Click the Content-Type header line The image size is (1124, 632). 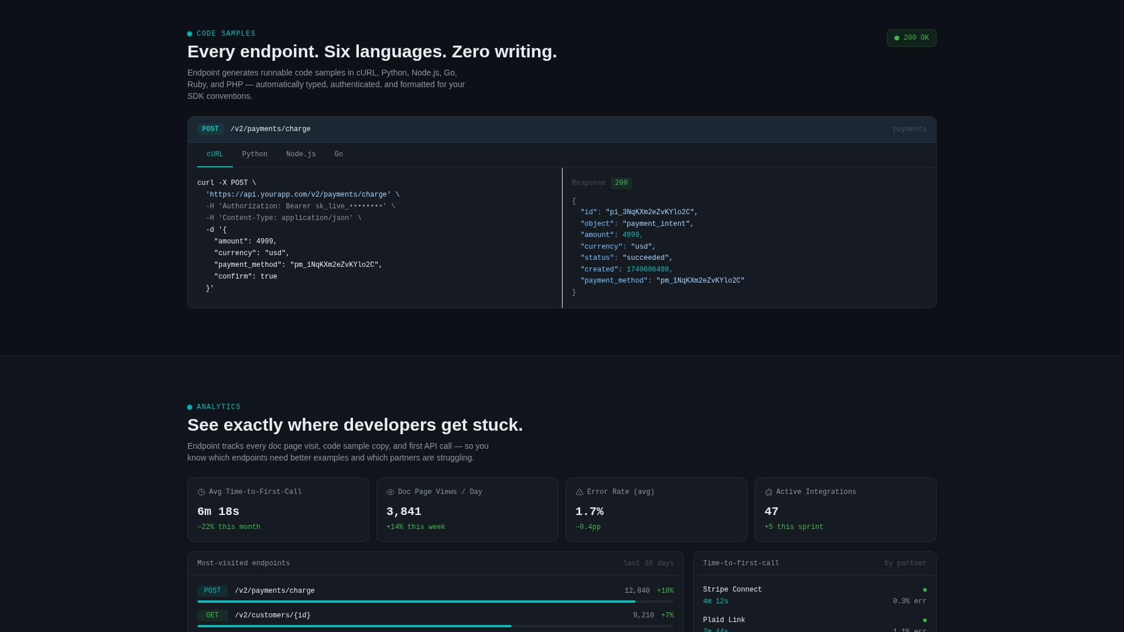click(283, 218)
